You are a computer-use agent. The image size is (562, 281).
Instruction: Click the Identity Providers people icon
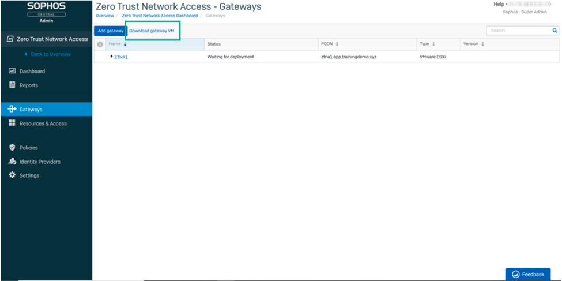(12, 162)
